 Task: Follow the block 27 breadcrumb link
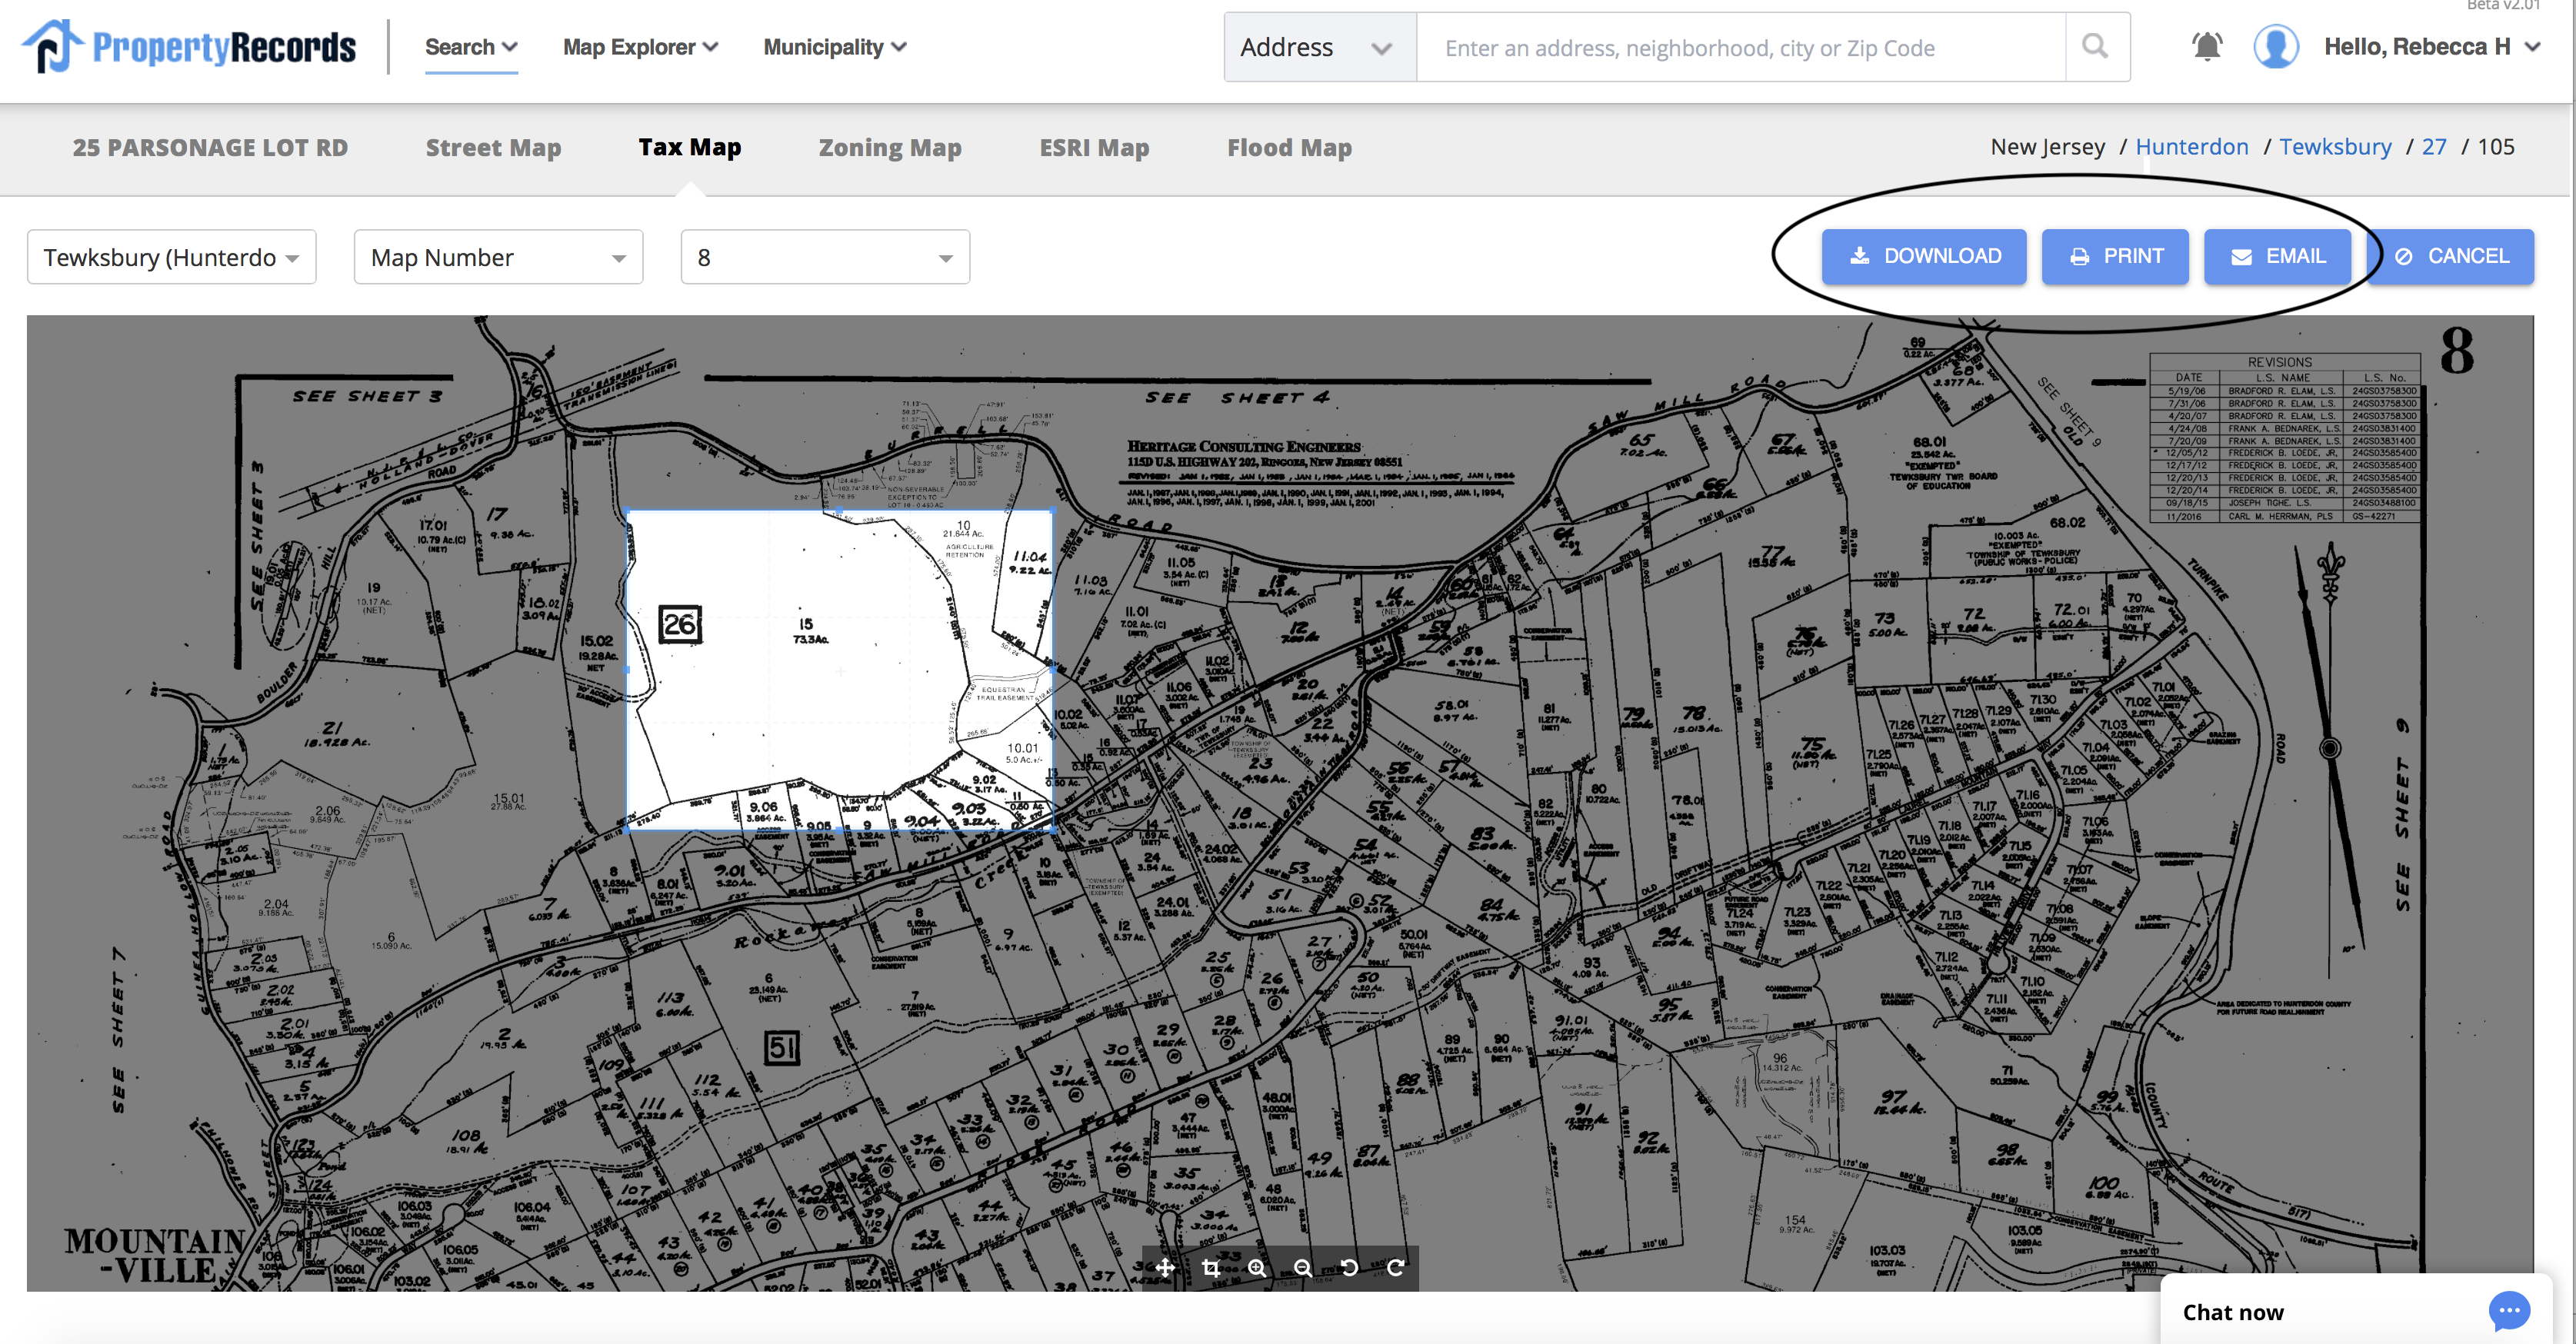pyautogui.click(x=2434, y=147)
